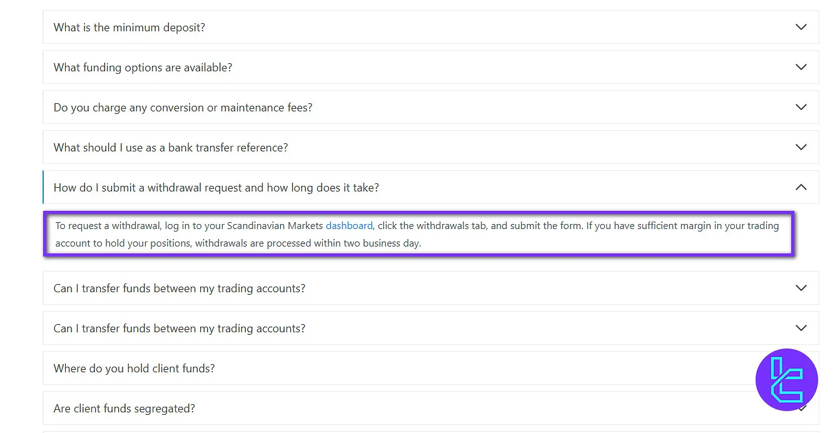Click the arrow icon on the funding options row
This screenshot has height=433, width=840.
click(x=801, y=68)
